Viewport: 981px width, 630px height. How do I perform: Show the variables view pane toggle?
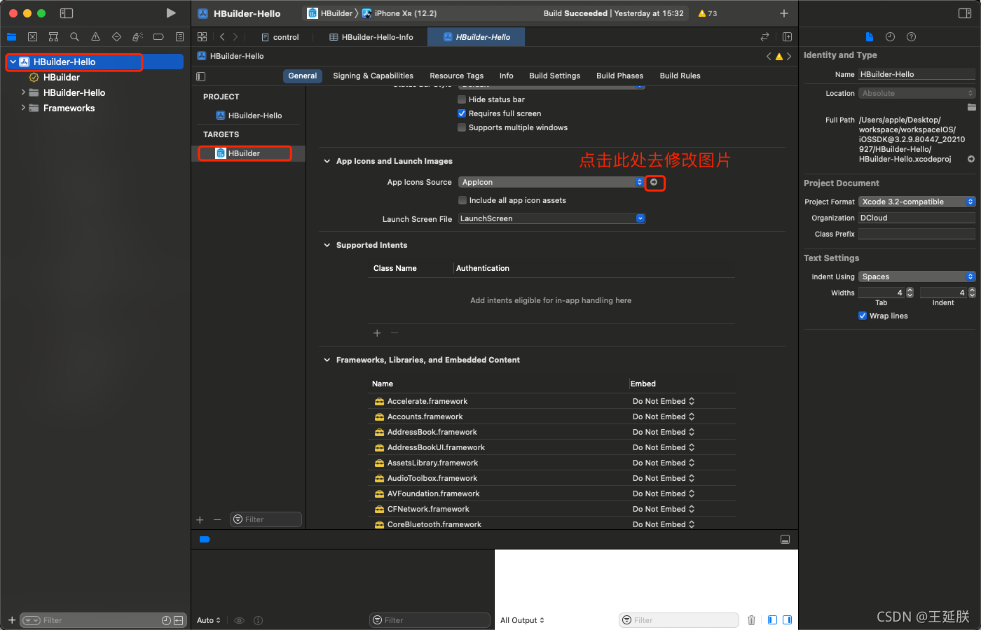(x=772, y=620)
